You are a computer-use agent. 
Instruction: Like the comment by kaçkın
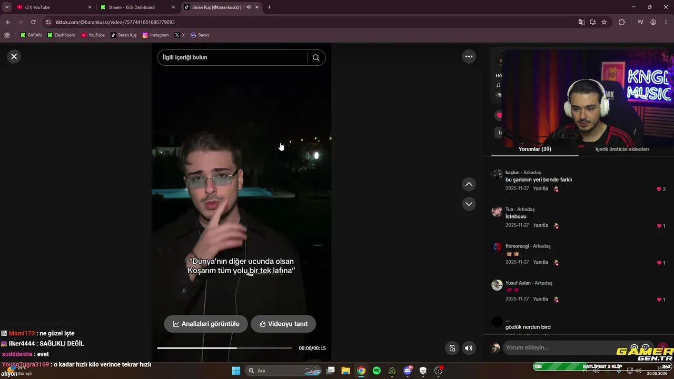[659, 189]
